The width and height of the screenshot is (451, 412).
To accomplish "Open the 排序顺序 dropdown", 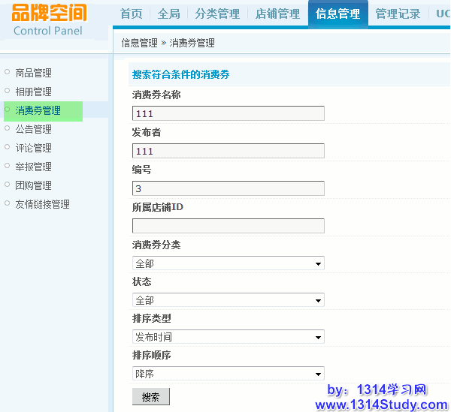I will 228,374.
